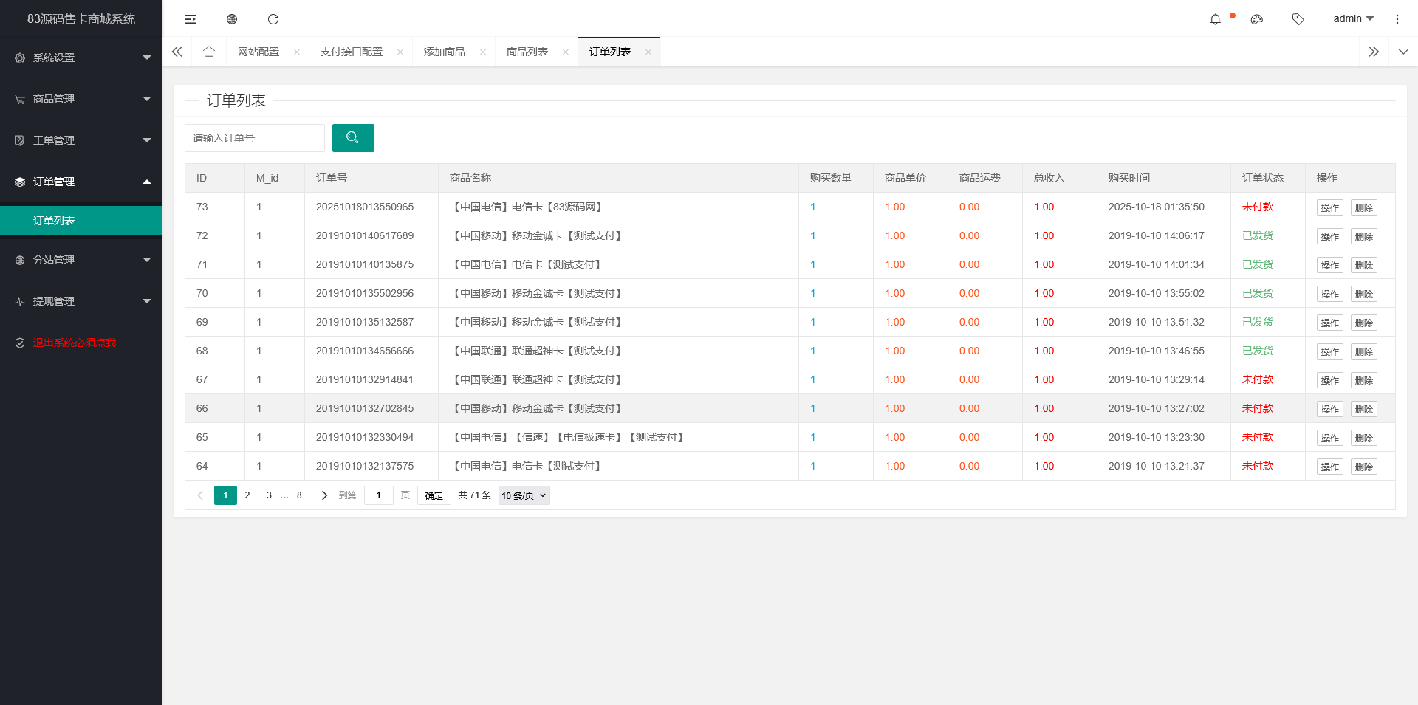Click 操作 button for order 73

pos(1330,207)
